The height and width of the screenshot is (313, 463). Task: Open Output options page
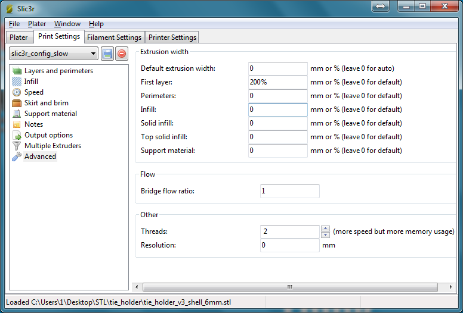coord(48,135)
